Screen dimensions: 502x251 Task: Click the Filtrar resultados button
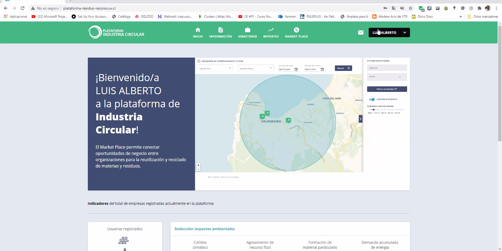click(x=387, y=89)
